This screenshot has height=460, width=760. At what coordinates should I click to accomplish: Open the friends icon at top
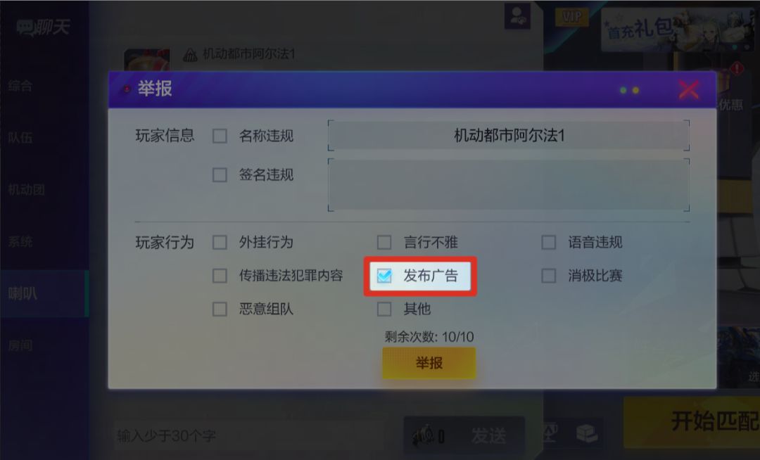point(517,16)
